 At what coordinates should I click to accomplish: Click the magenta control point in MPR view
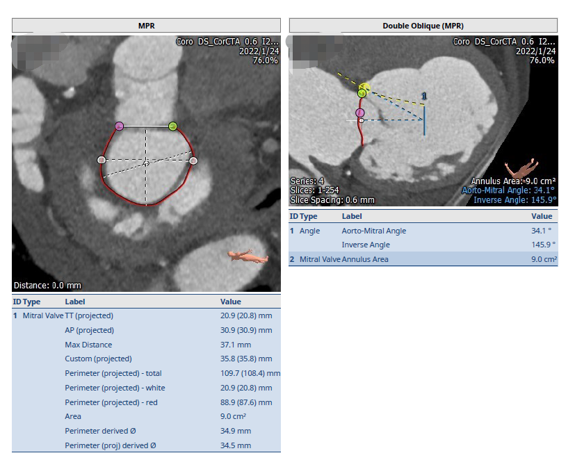click(119, 126)
